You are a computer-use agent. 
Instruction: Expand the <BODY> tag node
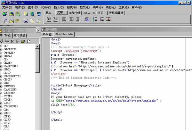pos(1,80)
